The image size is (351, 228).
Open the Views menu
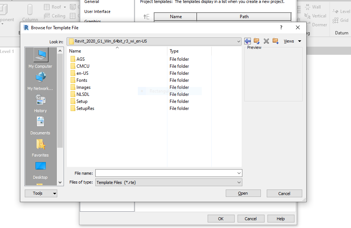[x=292, y=41]
